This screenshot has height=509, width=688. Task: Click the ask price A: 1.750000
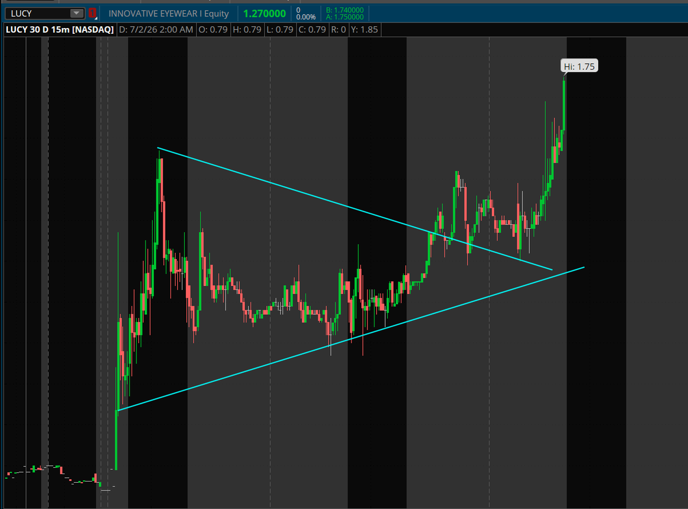click(x=345, y=17)
